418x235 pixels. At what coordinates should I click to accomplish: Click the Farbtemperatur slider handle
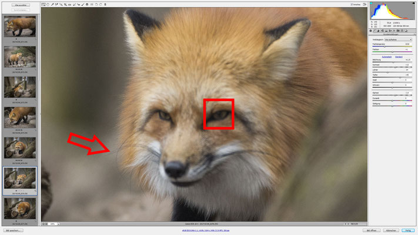(x=384, y=46)
